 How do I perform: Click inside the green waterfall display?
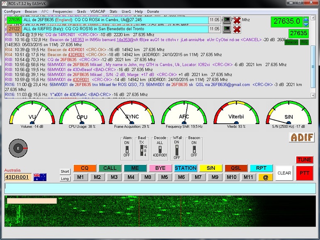pyautogui.click(x=160, y=211)
